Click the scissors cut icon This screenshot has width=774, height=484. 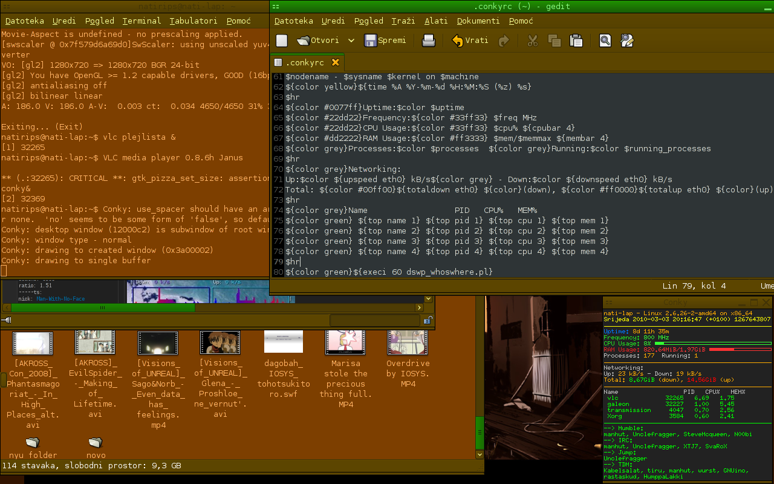533,41
